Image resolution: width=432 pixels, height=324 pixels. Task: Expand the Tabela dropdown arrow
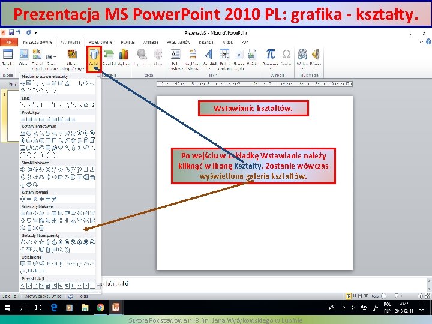pyautogui.click(x=7, y=69)
